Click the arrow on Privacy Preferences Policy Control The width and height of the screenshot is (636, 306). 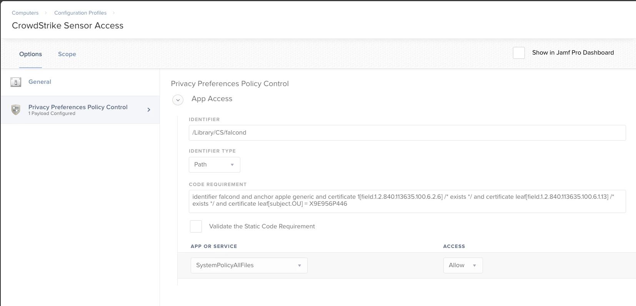(149, 110)
